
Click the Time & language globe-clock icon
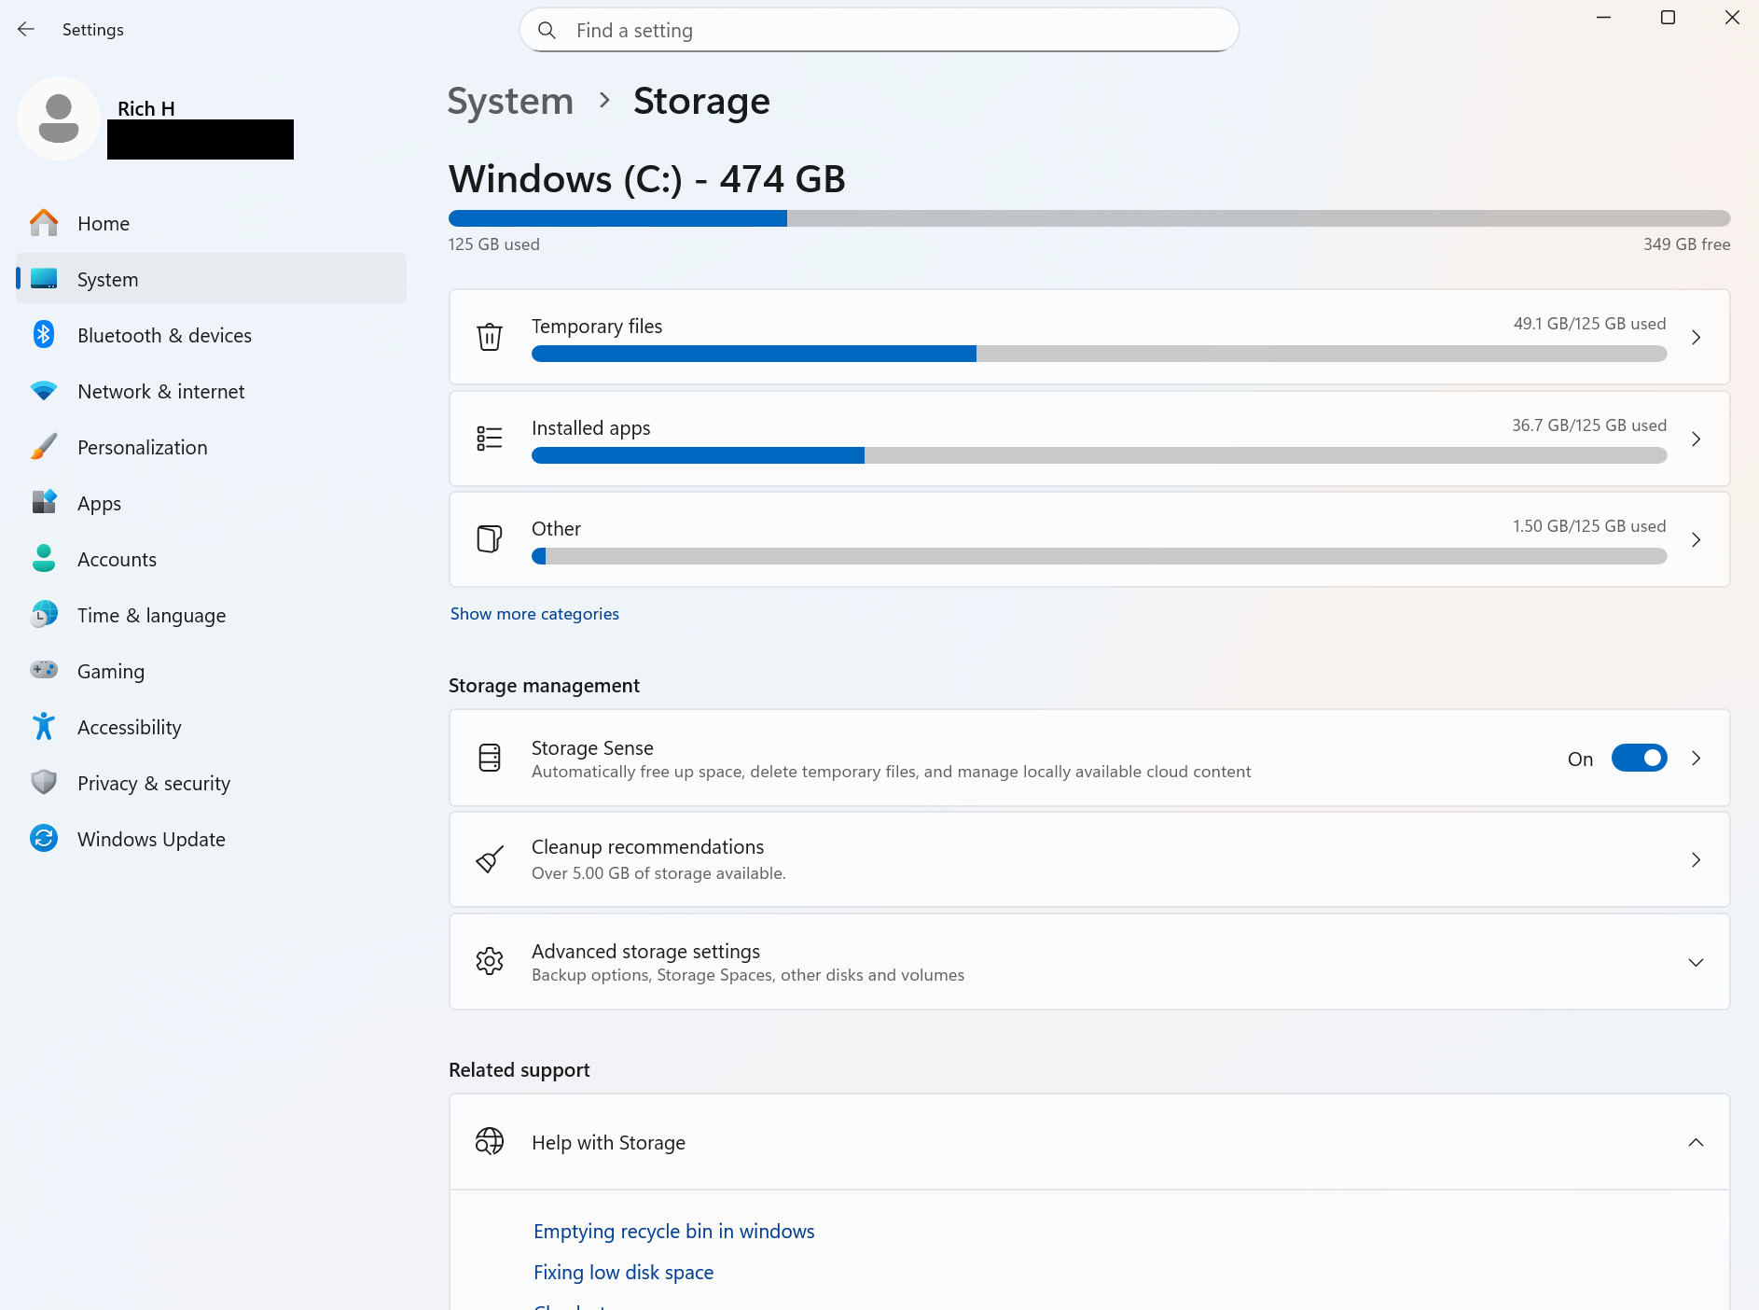[x=44, y=615]
